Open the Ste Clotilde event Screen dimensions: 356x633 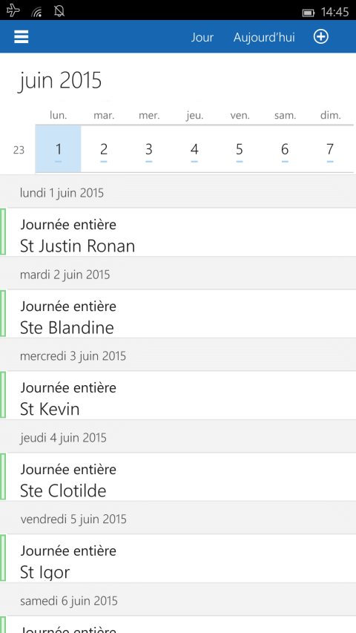coord(178,476)
